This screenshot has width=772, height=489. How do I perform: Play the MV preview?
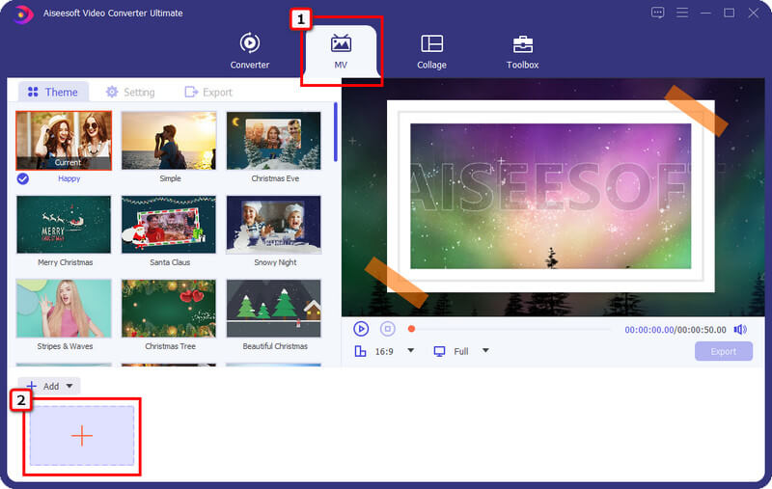pyautogui.click(x=361, y=329)
